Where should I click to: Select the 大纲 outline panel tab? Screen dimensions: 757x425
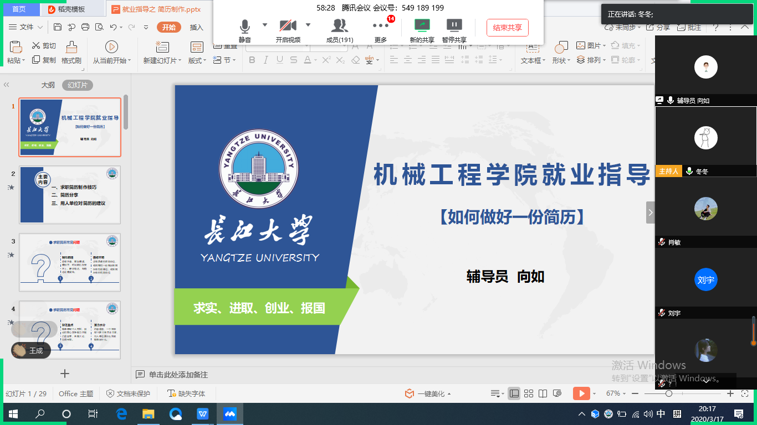coord(48,85)
